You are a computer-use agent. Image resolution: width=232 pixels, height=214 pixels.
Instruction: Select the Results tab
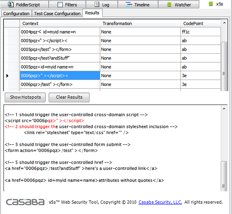pyautogui.click(x=92, y=13)
